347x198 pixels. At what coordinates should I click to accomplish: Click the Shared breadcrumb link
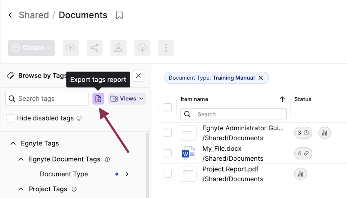pyautogui.click(x=34, y=15)
